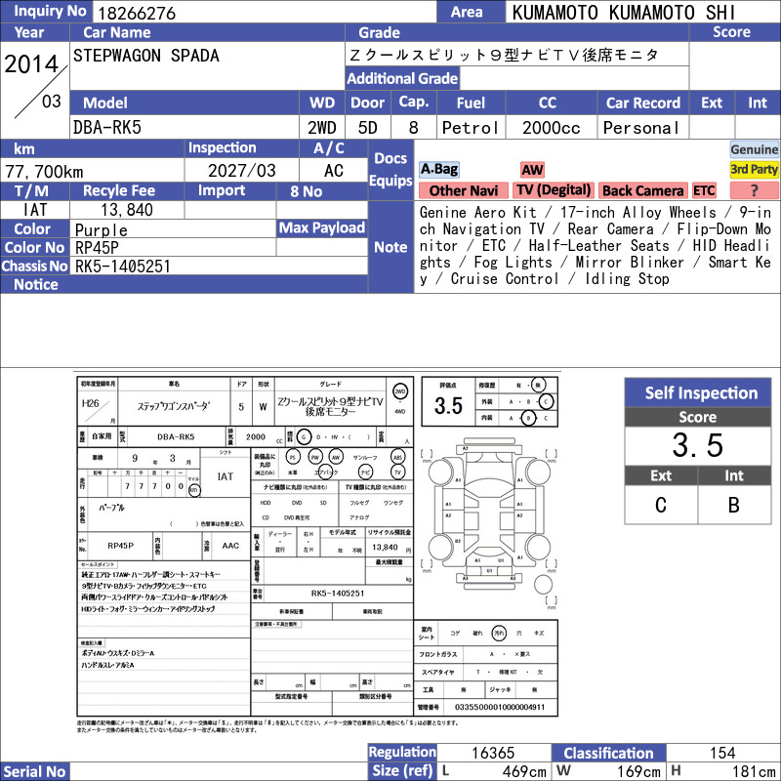This screenshot has height=781, width=781.
Task: Click length value 469cm
Action: coord(524,771)
